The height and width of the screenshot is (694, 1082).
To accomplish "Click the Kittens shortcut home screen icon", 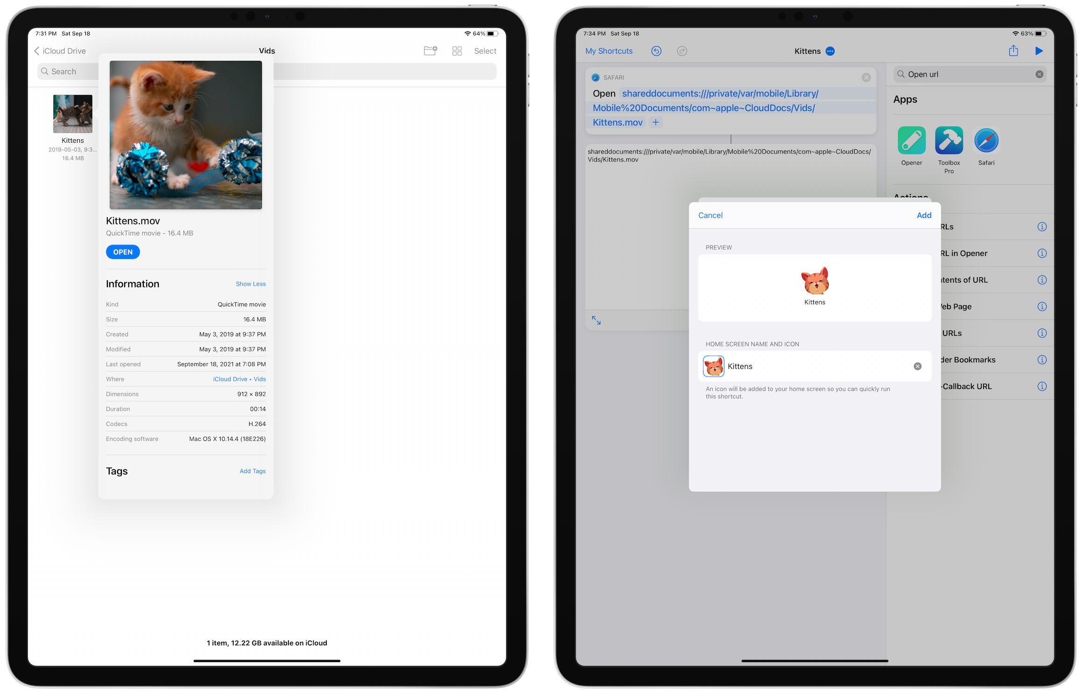I will click(715, 365).
